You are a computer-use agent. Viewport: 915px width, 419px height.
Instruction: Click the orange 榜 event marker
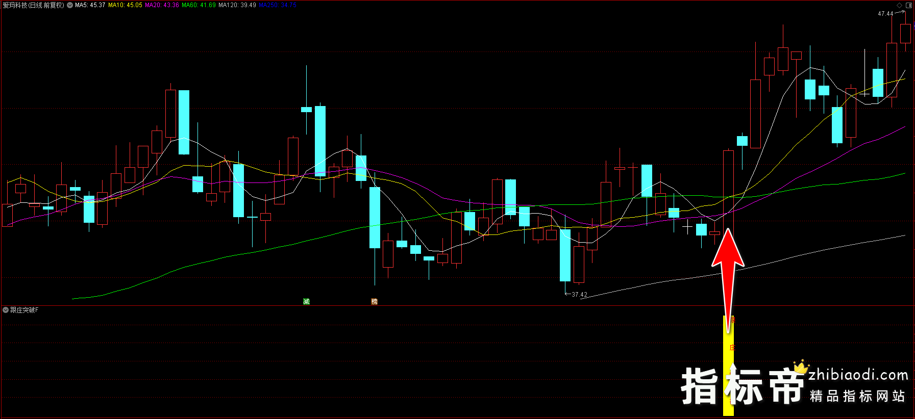(374, 301)
